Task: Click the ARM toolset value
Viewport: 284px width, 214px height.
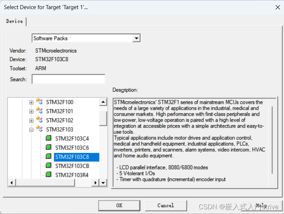Action: pos(41,69)
